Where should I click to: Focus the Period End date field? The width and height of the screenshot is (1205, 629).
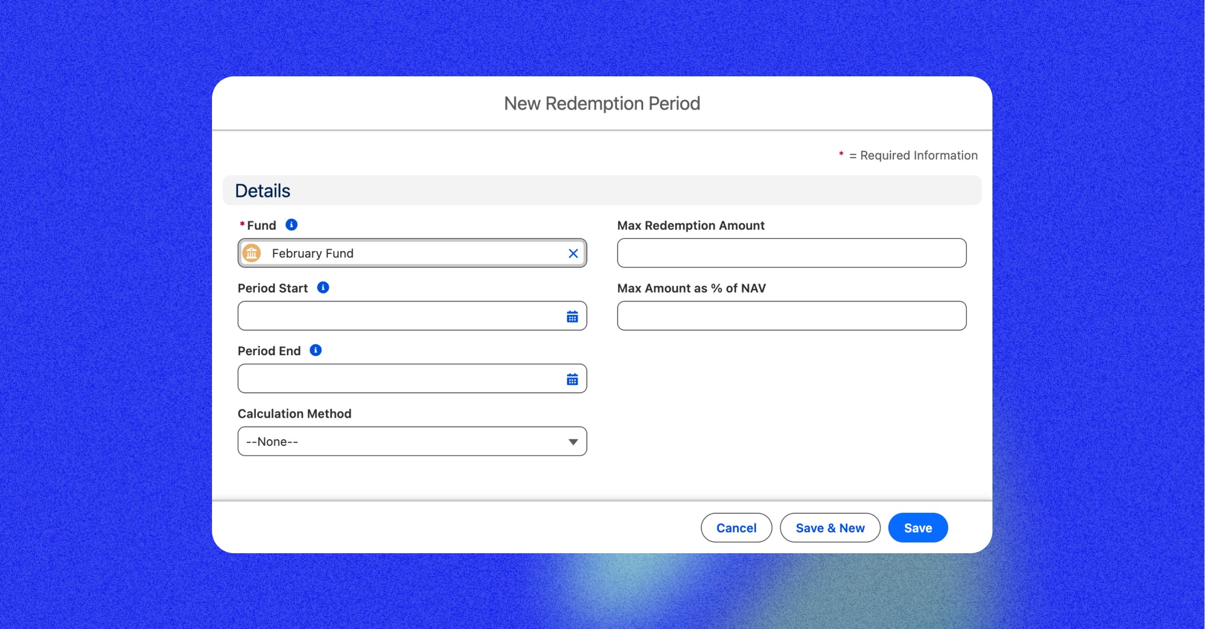tap(399, 379)
